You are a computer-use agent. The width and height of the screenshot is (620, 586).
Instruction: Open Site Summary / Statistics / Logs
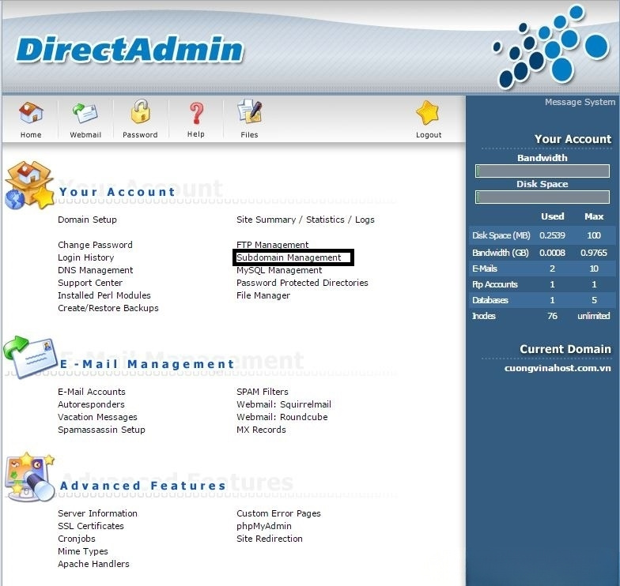point(305,220)
